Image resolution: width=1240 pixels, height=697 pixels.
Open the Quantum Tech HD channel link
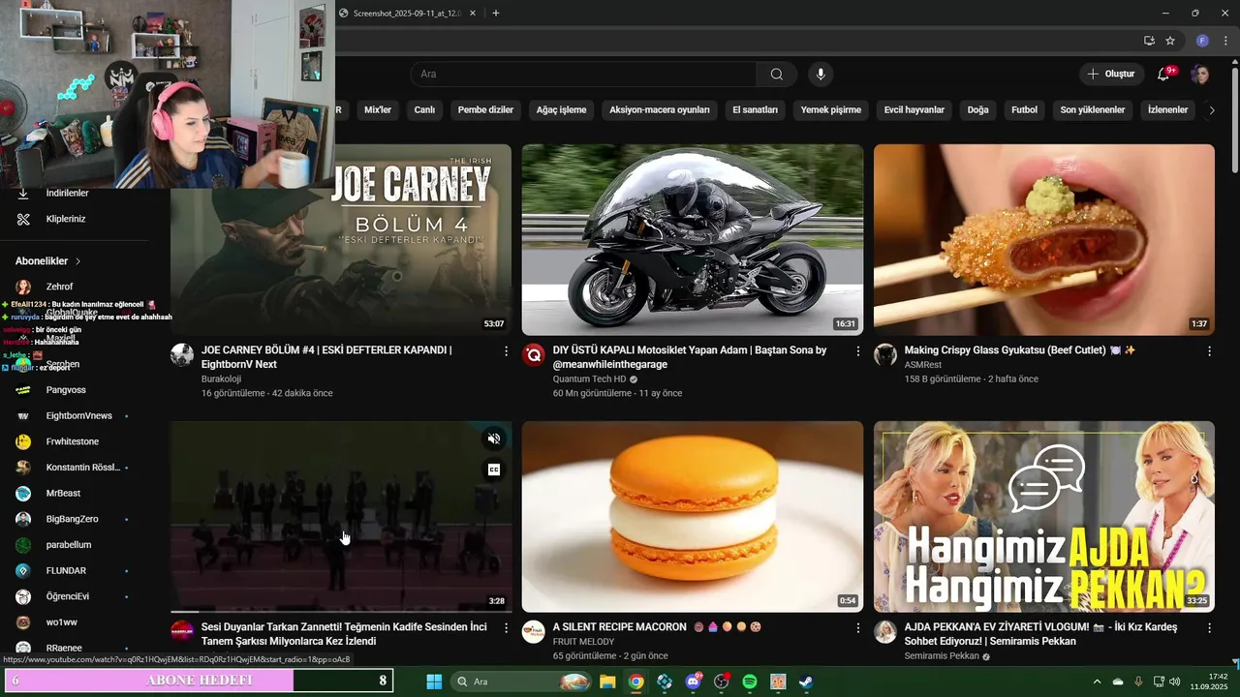click(589, 379)
